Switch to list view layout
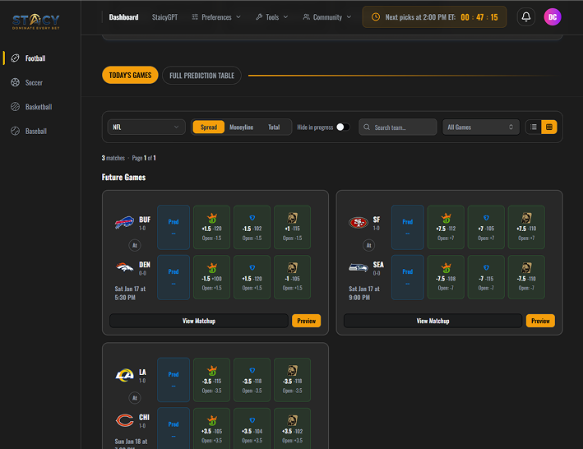Screen dimensions: 583x449 click(534, 127)
